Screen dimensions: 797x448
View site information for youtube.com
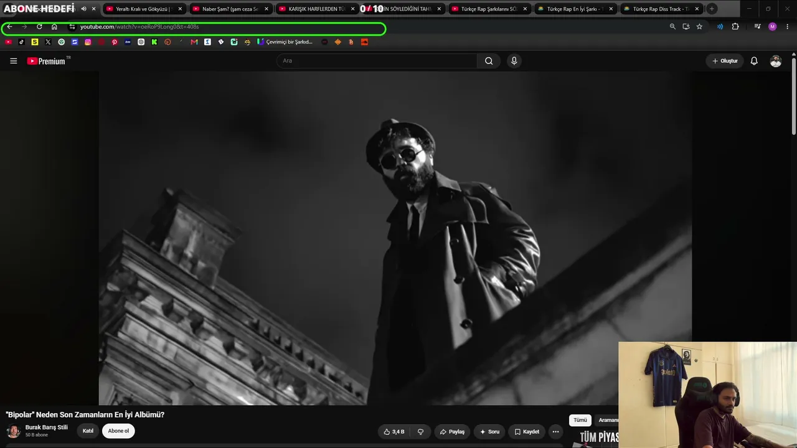coord(72,27)
